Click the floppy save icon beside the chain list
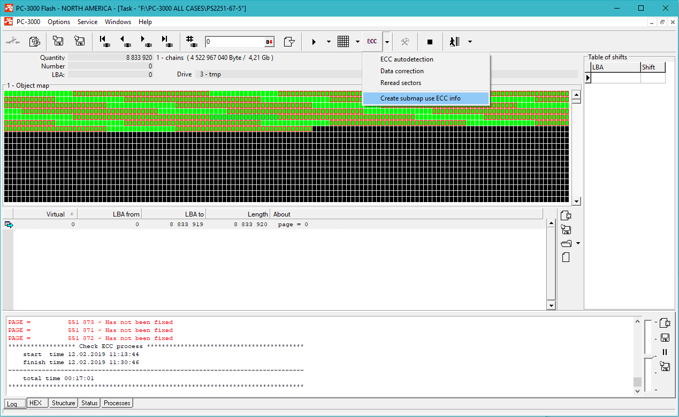Screen dimensions: 679x417 [x=566, y=229]
